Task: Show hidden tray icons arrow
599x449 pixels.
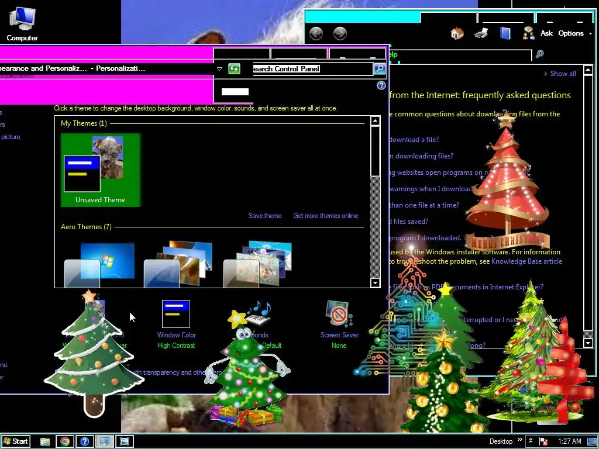Action: tap(531, 441)
